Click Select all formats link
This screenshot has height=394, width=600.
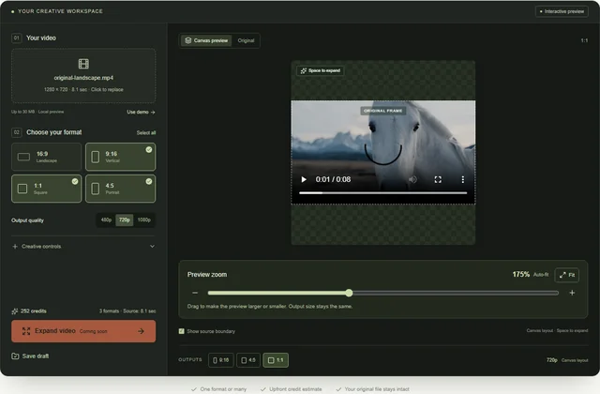point(146,133)
